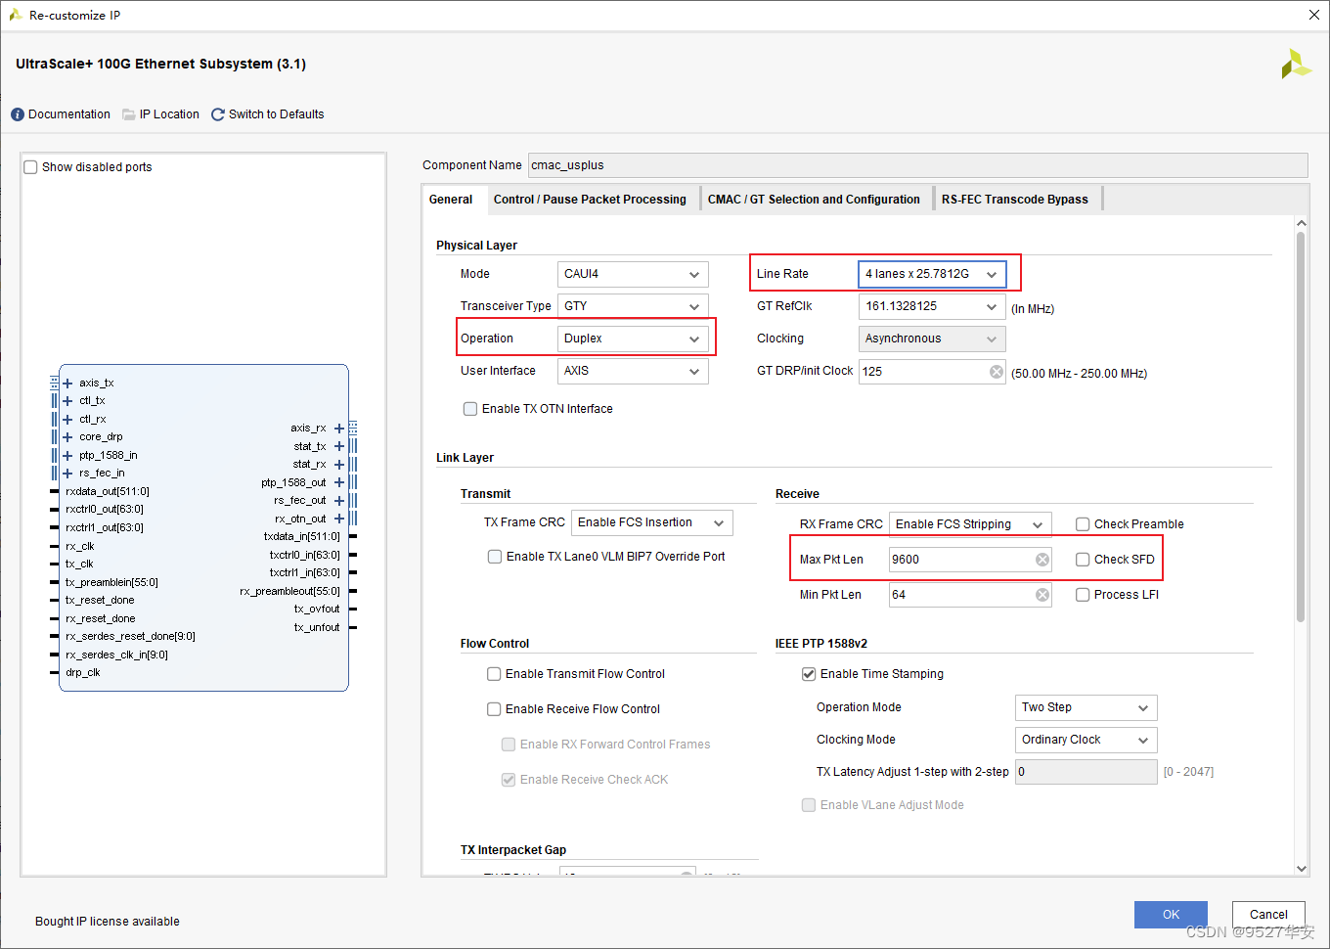Expand the ptp_1588_in port plus icon
The image size is (1330, 949).
67,455
